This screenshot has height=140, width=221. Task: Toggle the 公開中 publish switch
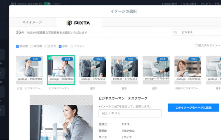tap(47, 4)
